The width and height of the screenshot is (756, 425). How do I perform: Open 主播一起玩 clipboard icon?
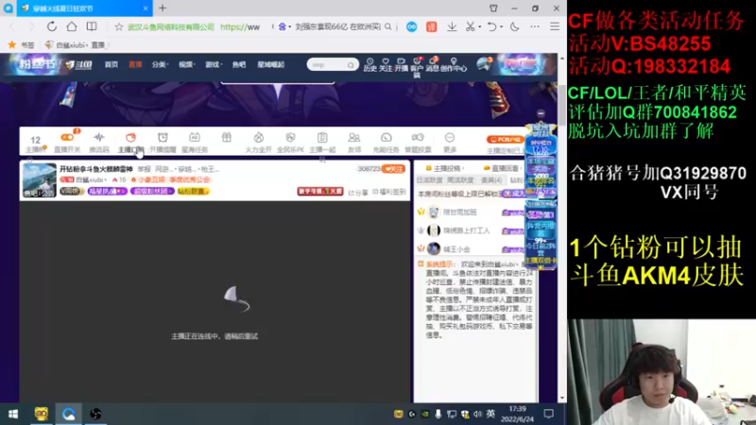322,143
